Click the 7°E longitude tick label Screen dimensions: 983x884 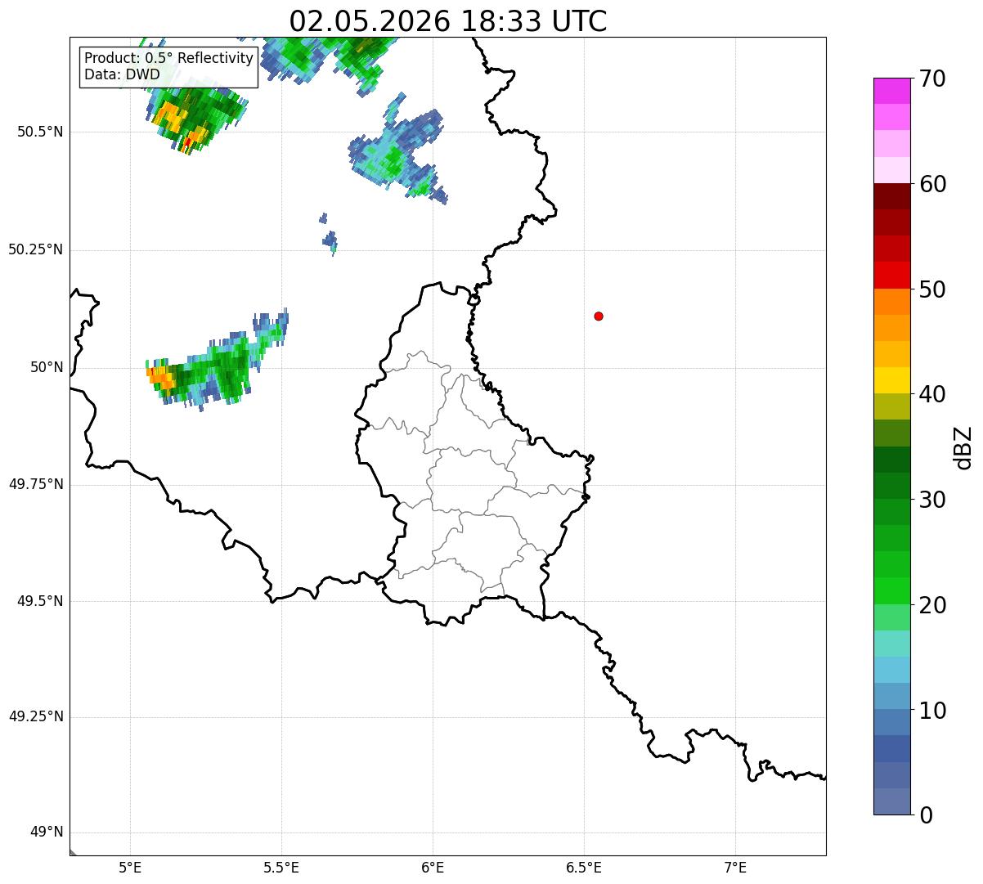[x=736, y=867]
